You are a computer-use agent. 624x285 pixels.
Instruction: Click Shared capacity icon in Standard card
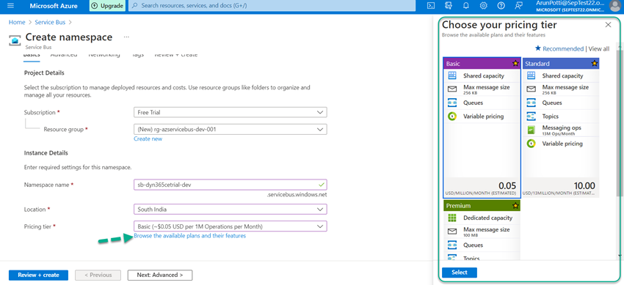[531, 75]
